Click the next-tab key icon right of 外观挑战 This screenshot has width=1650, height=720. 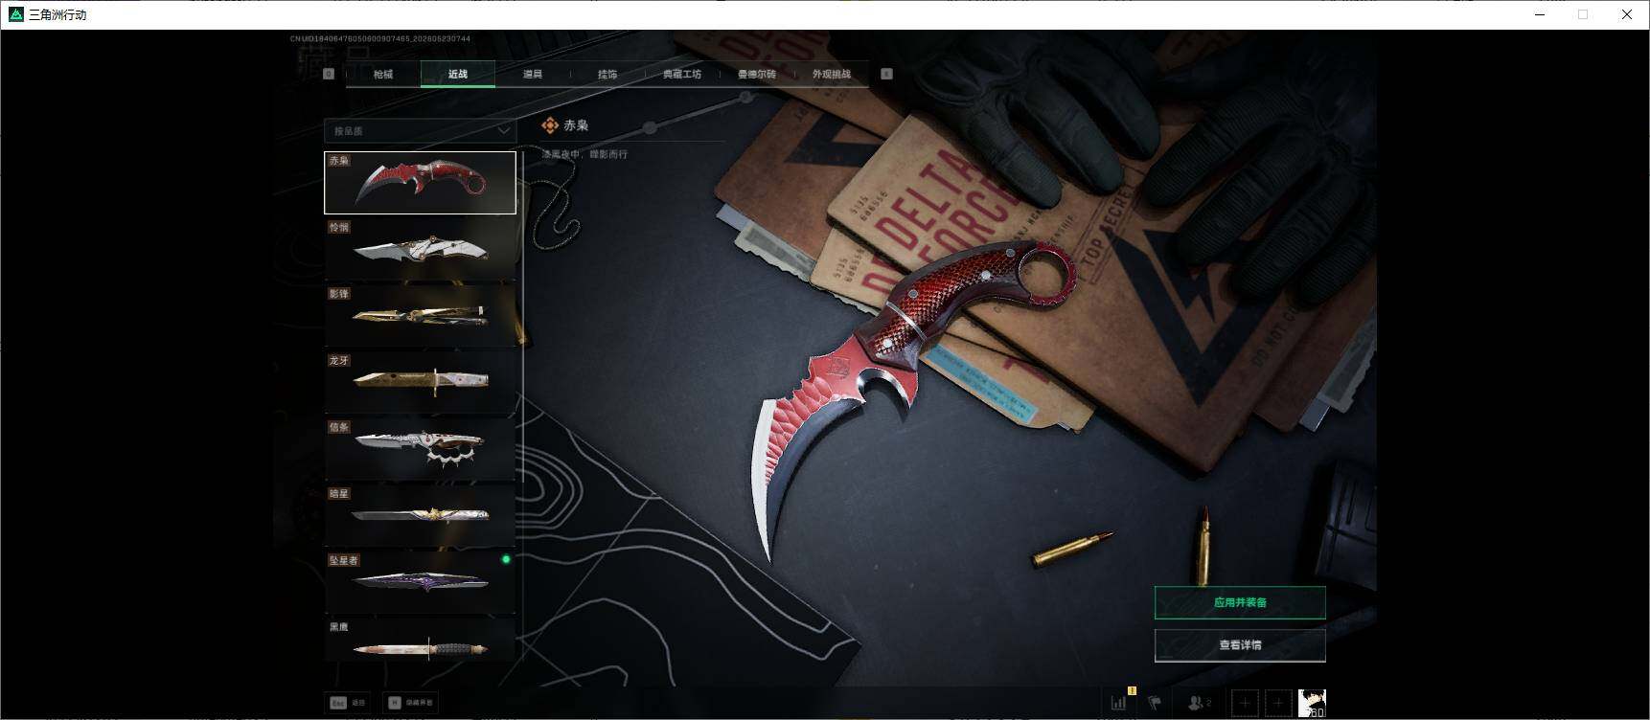point(886,74)
